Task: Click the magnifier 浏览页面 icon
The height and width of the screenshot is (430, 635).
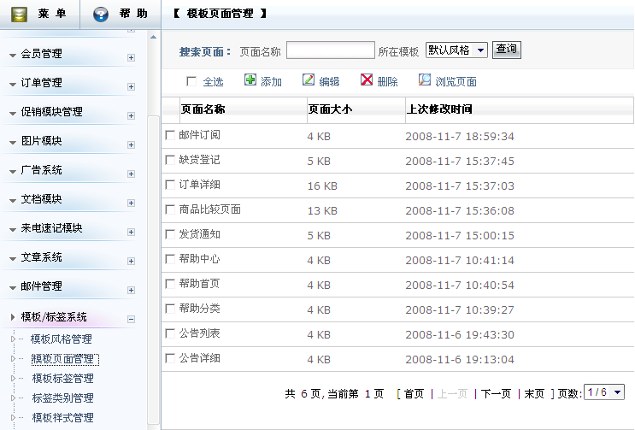Action: [425, 80]
